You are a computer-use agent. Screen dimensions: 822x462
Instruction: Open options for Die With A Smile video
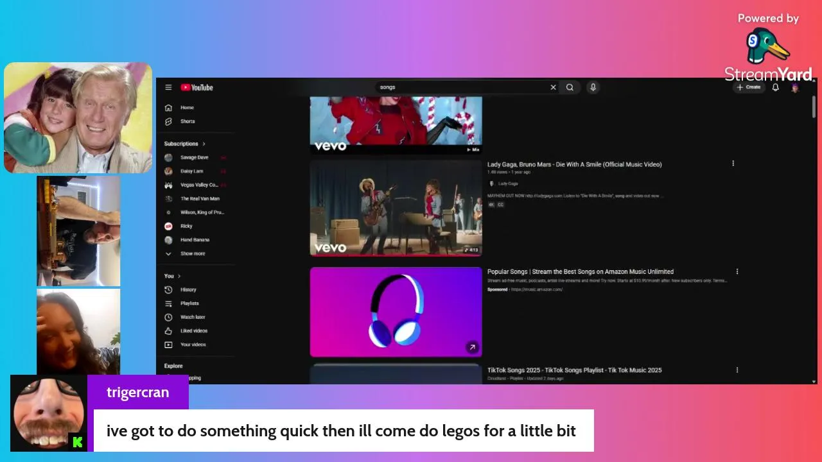(x=733, y=164)
